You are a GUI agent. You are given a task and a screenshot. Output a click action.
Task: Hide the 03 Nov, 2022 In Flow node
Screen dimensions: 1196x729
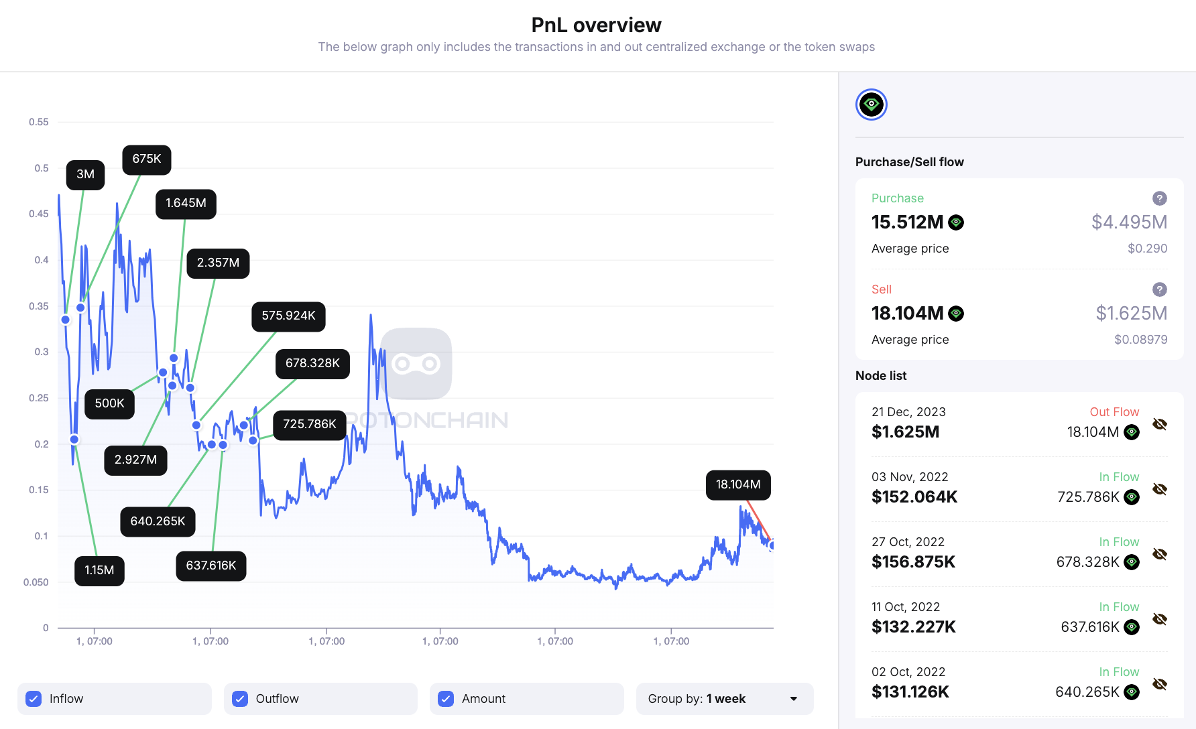click(1159, 489)
